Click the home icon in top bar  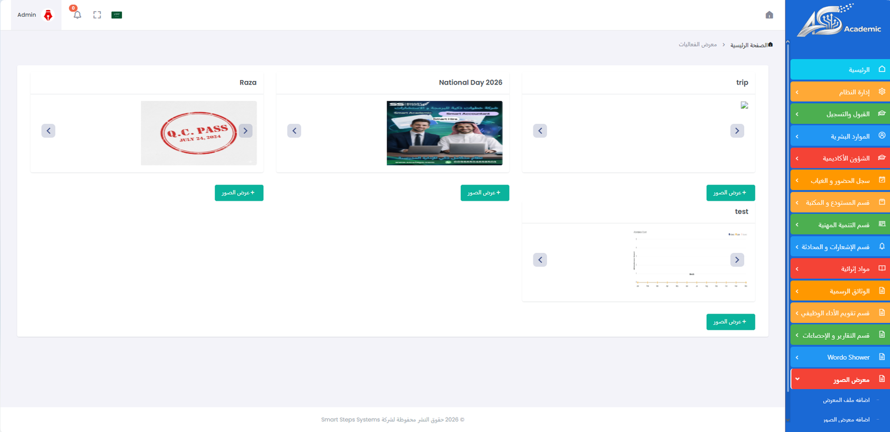[x=769, y=15]
